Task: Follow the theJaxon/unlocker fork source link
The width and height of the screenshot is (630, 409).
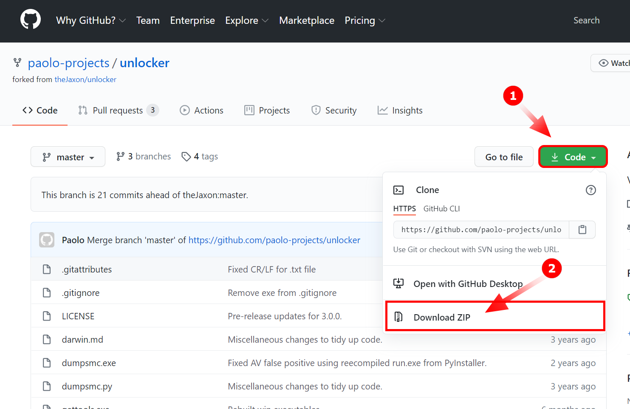Action: click(85, 80)
